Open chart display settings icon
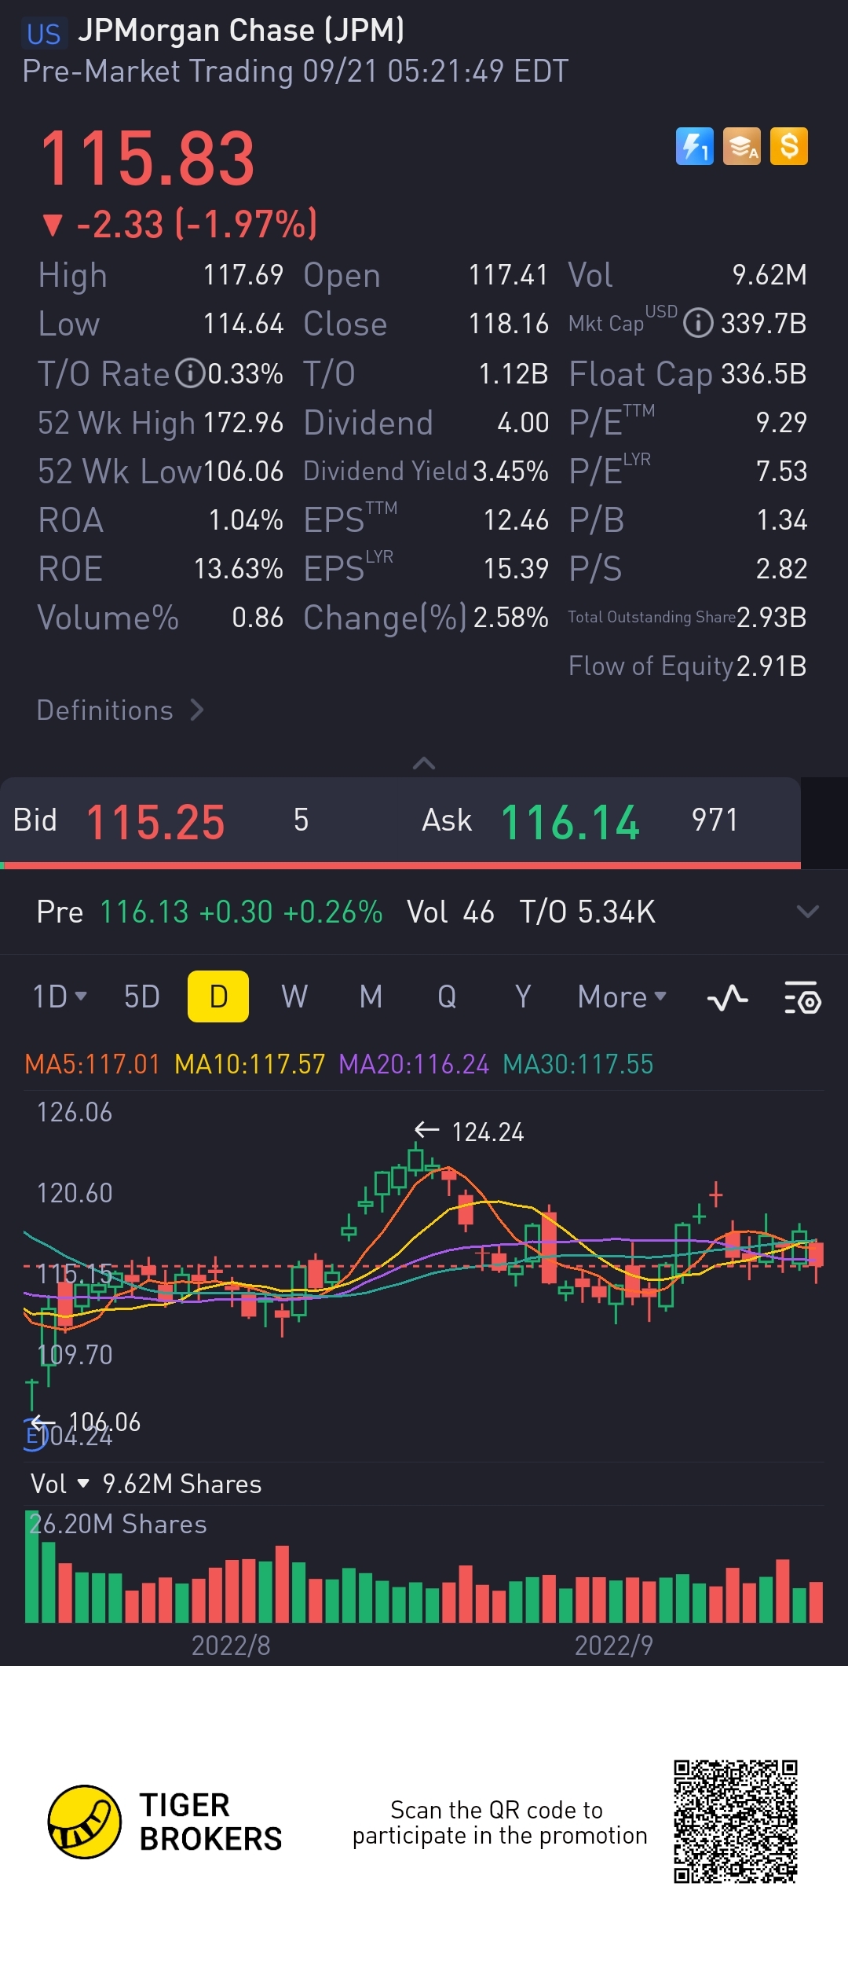Viewport: 848px width, 1978px height. 802,998
